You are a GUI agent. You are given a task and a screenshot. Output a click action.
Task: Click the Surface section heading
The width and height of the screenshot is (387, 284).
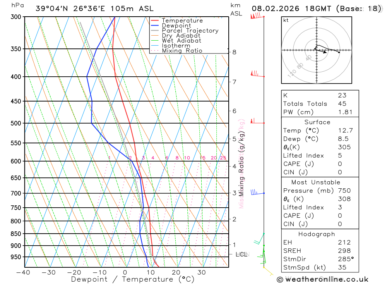pos(317,122)
